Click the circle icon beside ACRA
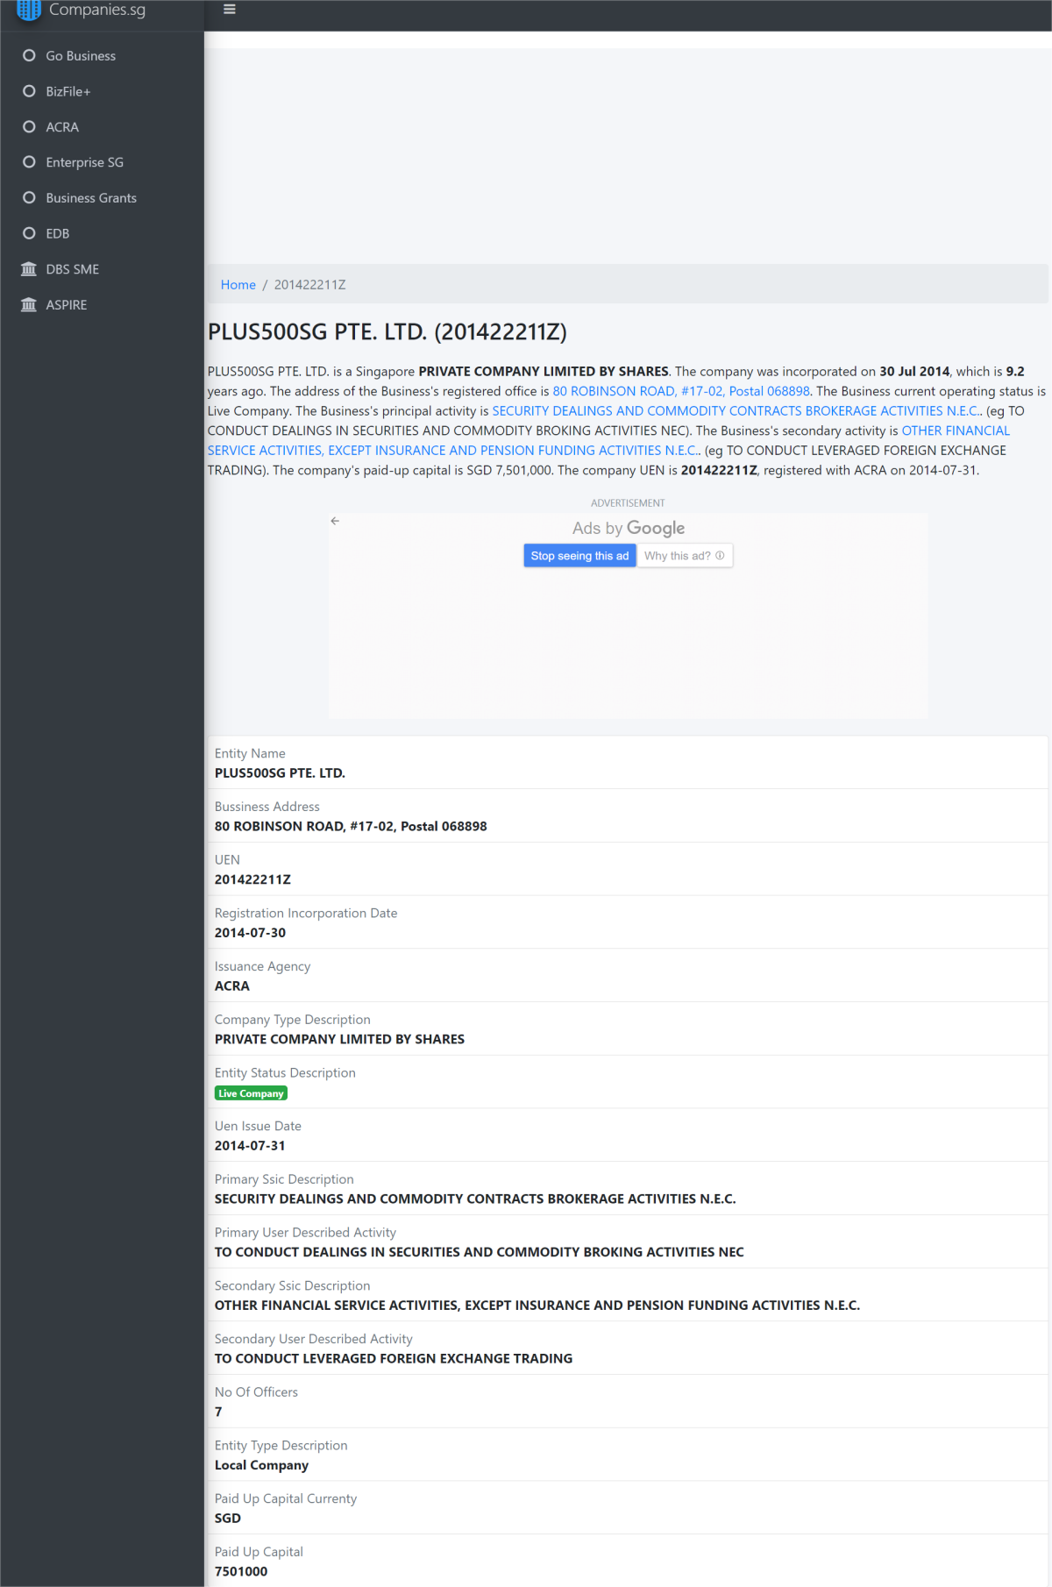 (29, 127)
